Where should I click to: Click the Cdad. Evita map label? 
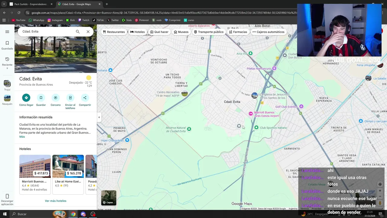point(232,102)
